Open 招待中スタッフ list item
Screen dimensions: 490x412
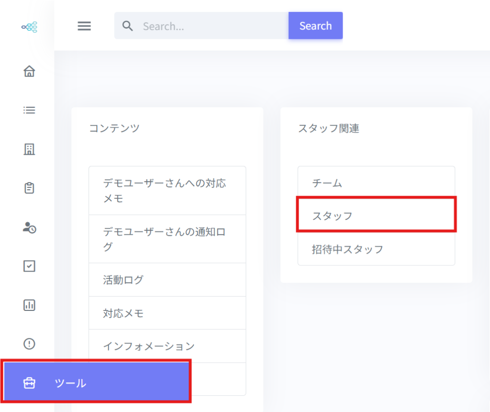coord(376,249)
